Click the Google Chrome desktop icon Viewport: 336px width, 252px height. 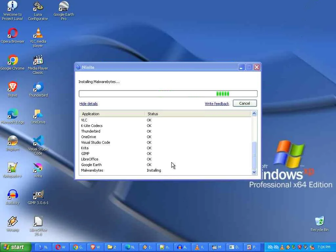point(12,63)
